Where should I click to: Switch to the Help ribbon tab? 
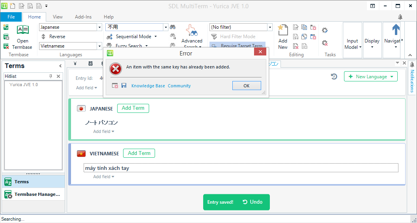click(108, 17)
